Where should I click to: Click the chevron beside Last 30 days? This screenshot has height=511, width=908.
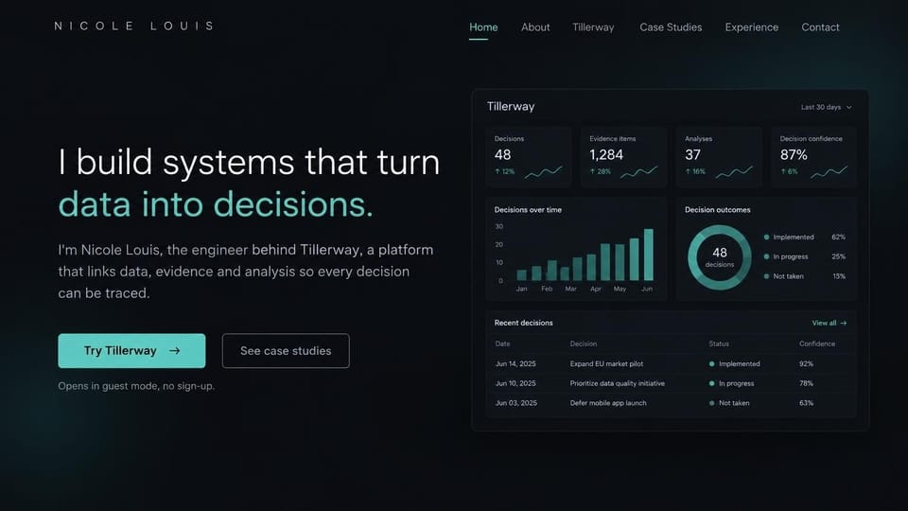849,107
